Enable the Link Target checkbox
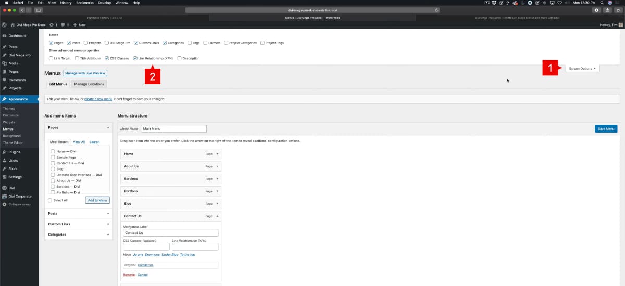 click(51, 58)
